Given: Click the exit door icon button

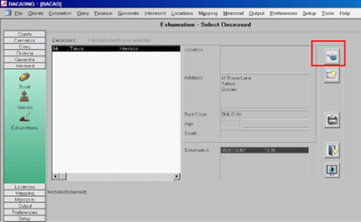Looking at the screenshot, I should (332, 150).
